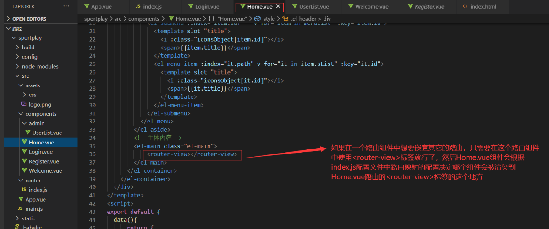Click the .el-header > div breadcrumb
The height and width of the screenshot is (229, 549).
(x=311, y=19)
